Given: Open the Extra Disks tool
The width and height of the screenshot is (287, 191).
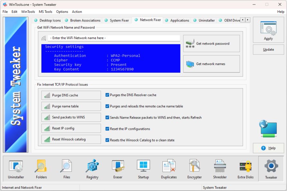Looking at the screenshot, I should (246, 169).
